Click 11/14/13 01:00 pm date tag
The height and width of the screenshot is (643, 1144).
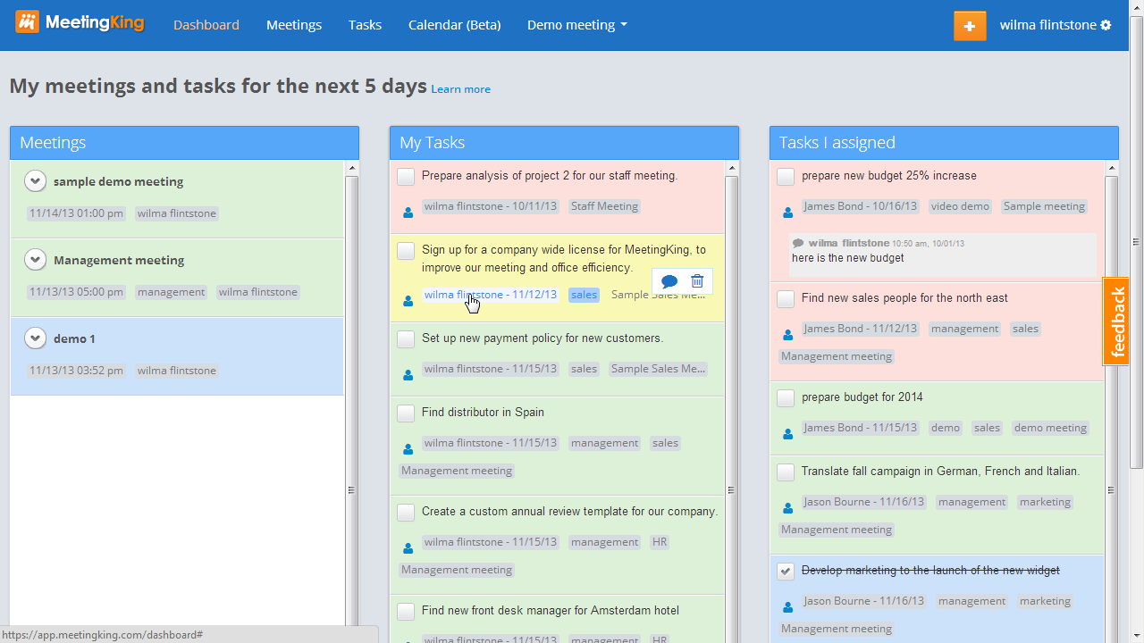76,213
